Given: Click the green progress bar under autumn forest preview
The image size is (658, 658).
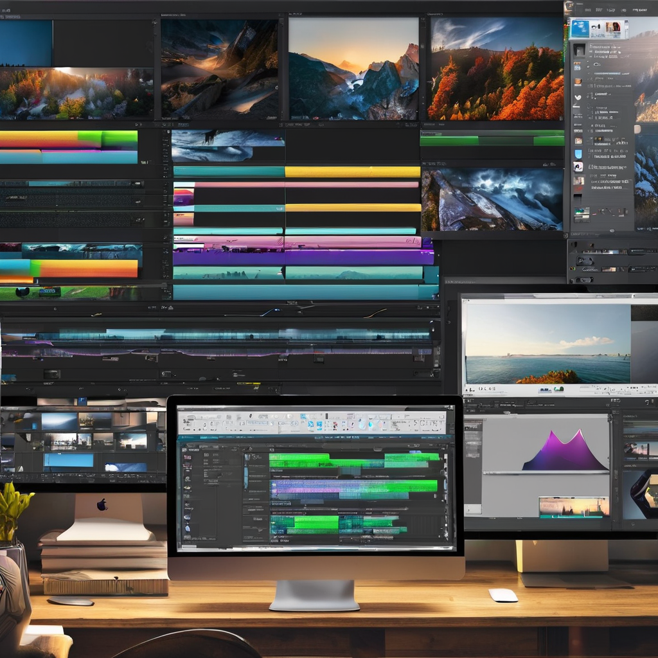Looking at the screenshot, I should tap(492, 139).
